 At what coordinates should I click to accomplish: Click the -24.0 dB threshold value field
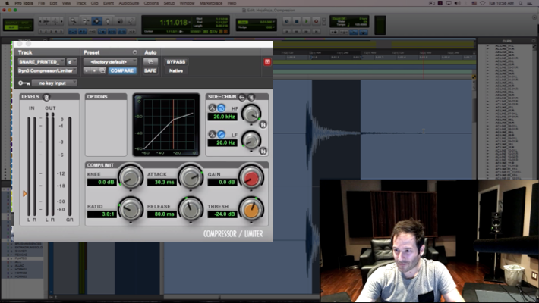coord(222,214)
